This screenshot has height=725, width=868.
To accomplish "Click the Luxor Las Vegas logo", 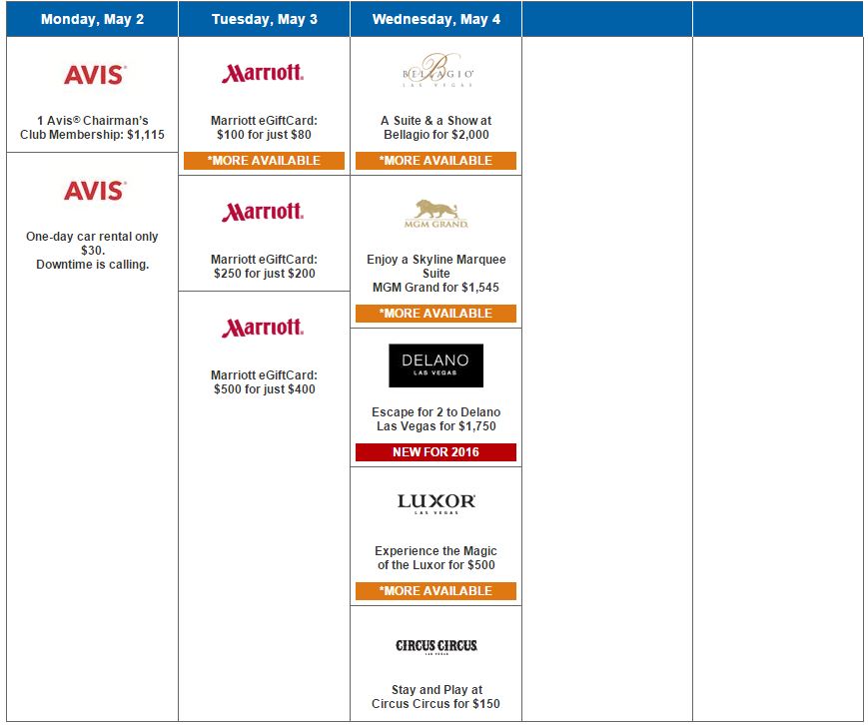I will [x=435, y=502].
